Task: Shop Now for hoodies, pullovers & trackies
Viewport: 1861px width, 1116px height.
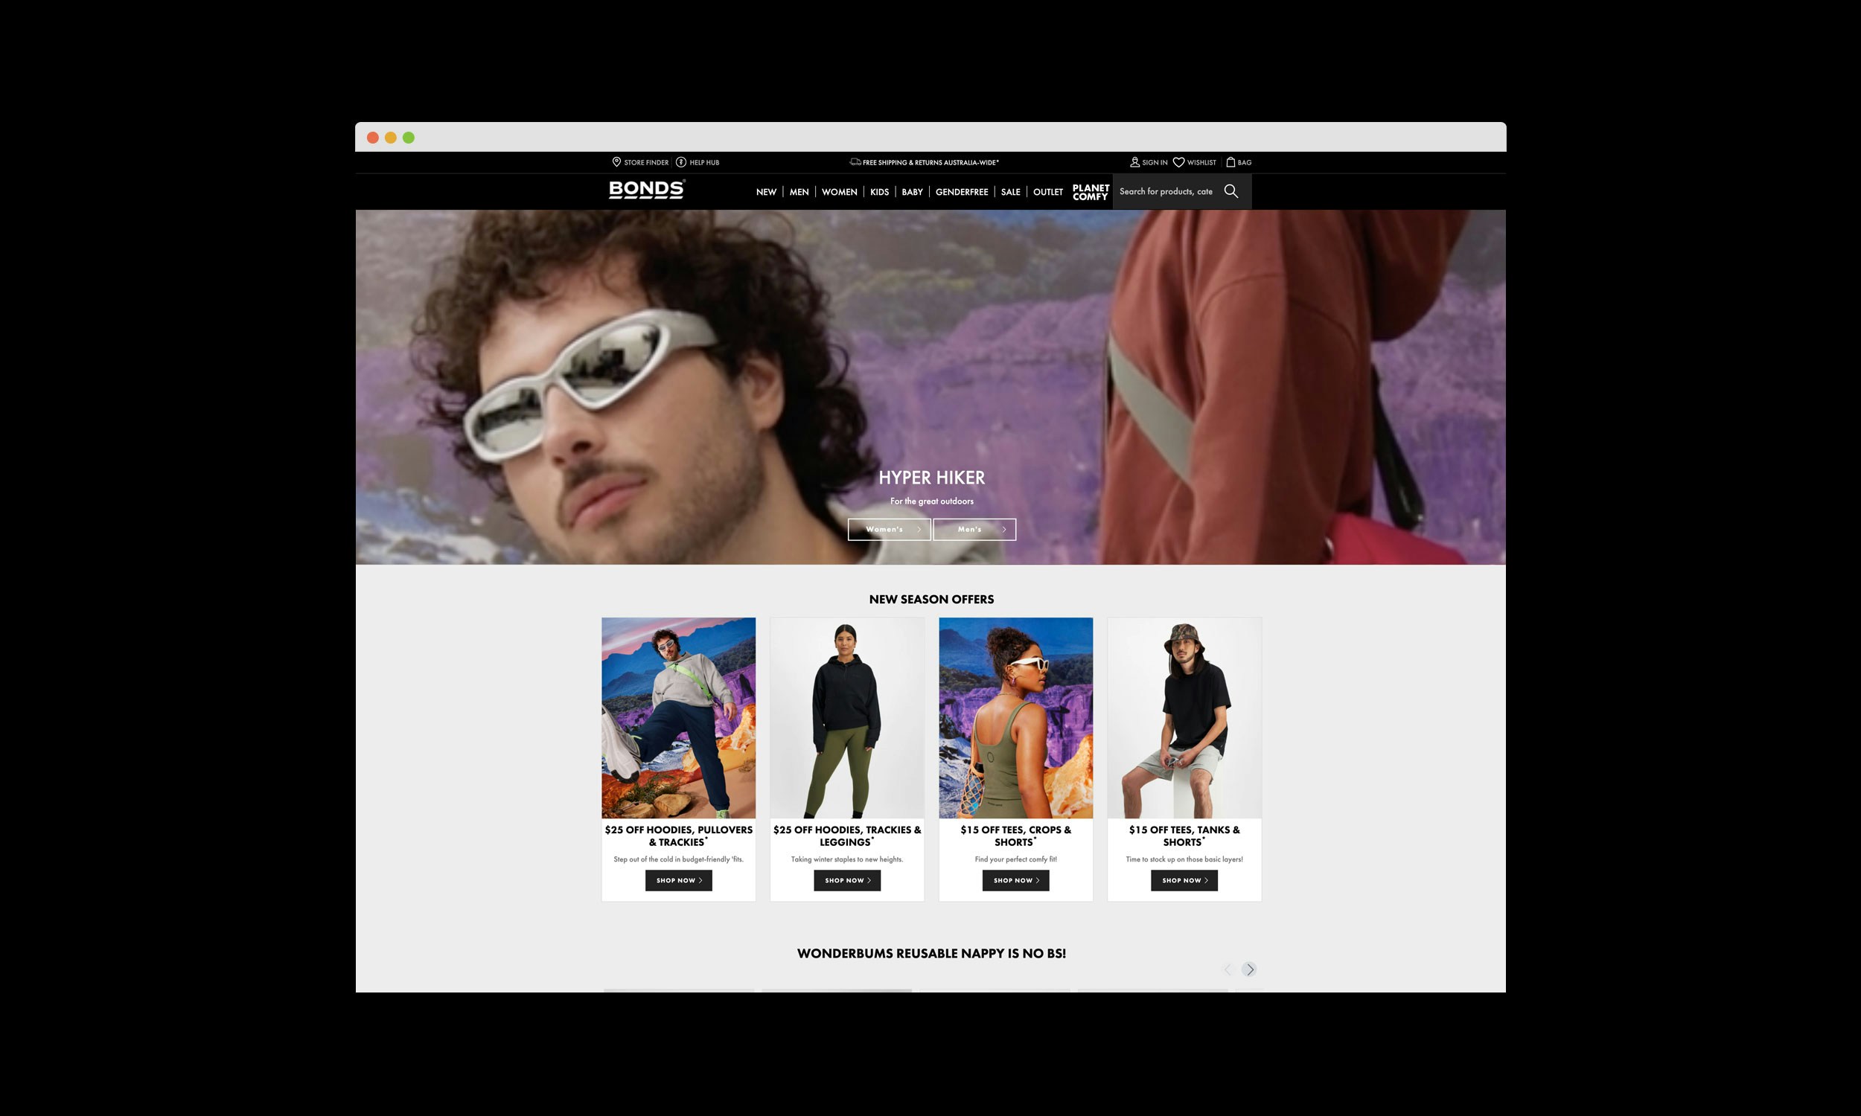Action: tap(677, 880)
